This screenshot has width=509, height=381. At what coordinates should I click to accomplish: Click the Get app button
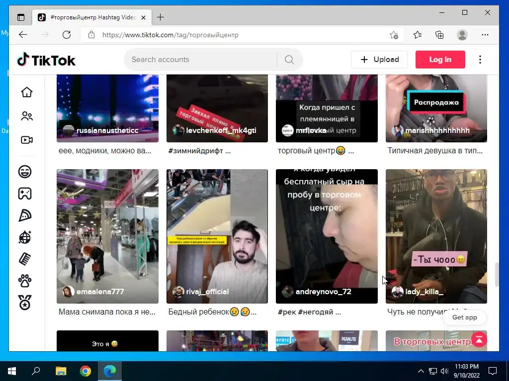pyautogui.click(x=465, y=317)
